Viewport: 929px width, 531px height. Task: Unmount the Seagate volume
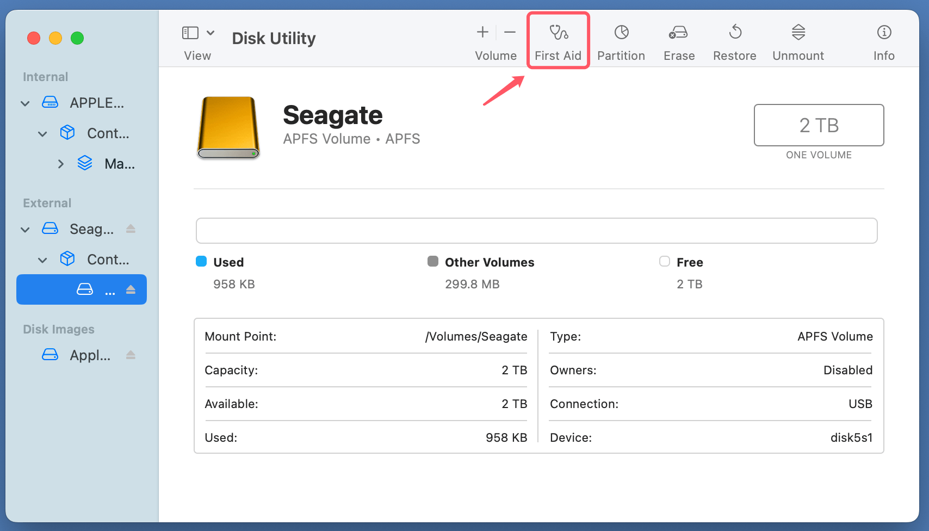[797, 41]
